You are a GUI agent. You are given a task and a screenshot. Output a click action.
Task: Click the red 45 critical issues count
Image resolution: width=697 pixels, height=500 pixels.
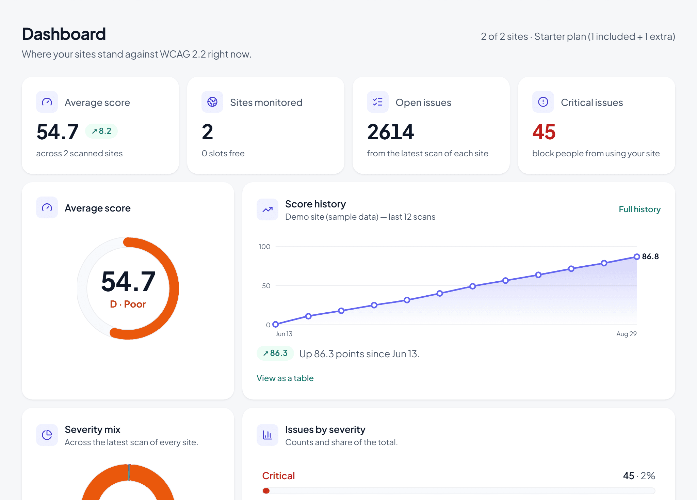[x=544, y=132]
